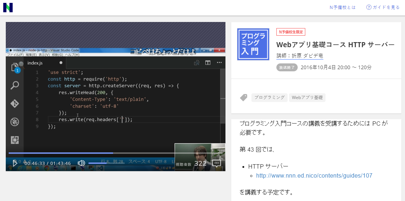Open the ファイル(F) menu in VS Code
Image resolution: width=405 pixels, height=201 pixels.
15,55
